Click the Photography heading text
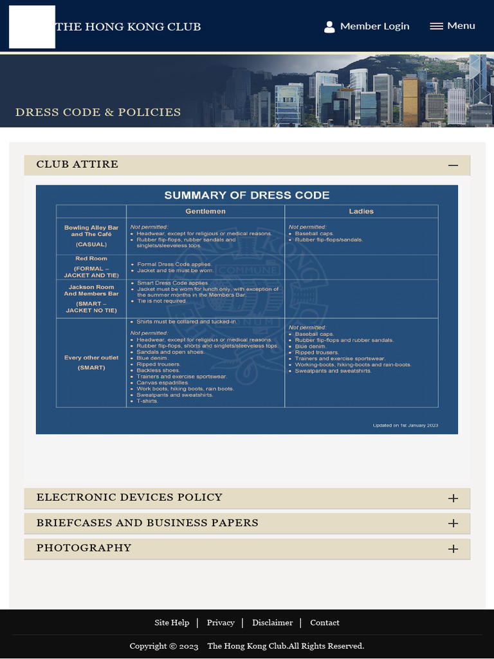Image resolution: width=494 pixels, height=659 pixels. click(x=84, y=548)
